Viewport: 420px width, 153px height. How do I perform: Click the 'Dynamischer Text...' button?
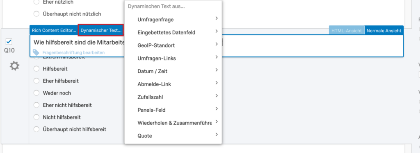tap(101, 30)
